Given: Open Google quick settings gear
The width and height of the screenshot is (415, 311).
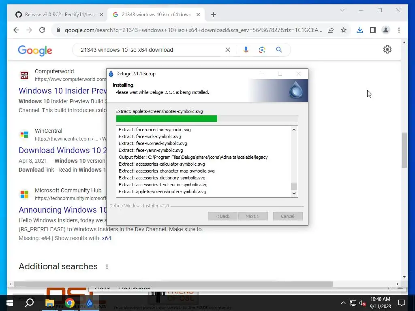Looking at the screenshot, I should pos(387,49).
